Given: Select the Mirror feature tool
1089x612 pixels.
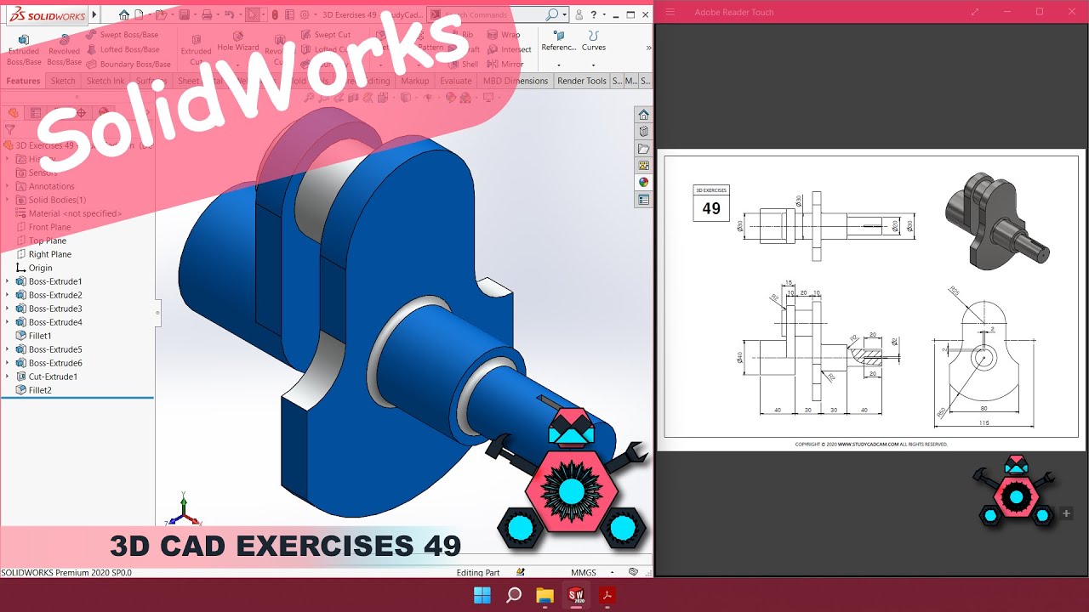Looking at the screenshot, I should (x=505, y=64).
